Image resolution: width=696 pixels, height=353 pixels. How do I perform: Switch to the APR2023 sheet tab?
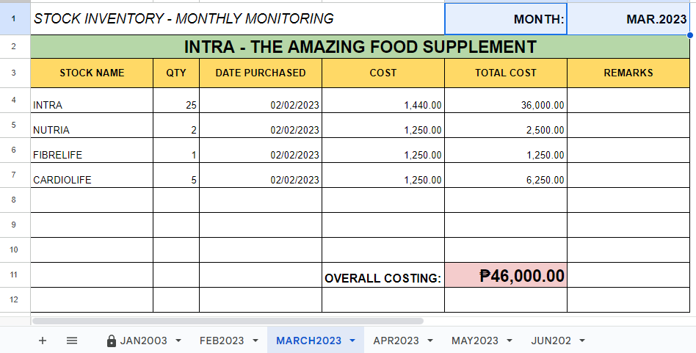[396, 341]
